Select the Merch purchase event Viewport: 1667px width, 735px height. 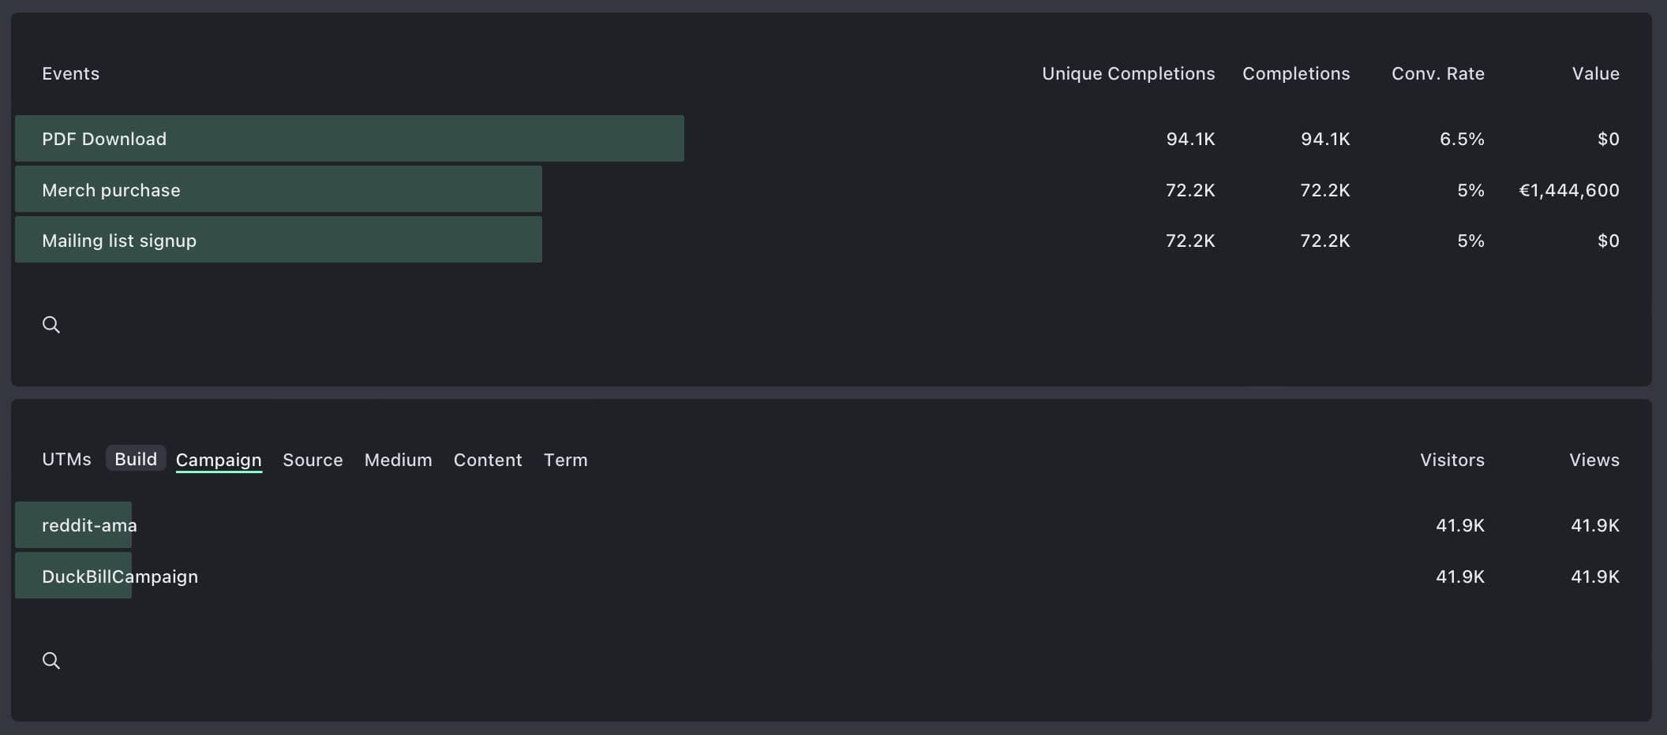[111, 190]
